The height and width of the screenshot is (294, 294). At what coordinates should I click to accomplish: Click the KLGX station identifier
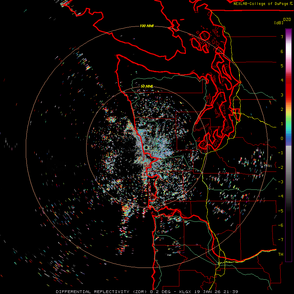(x=186, y=292)
